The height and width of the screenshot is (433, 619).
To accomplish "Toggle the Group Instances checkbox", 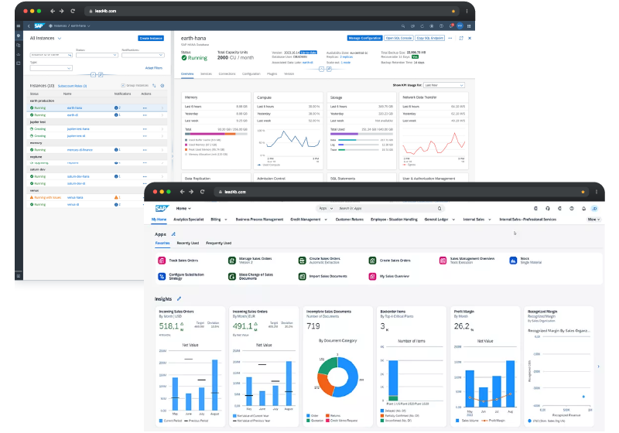I will point(124,85).
